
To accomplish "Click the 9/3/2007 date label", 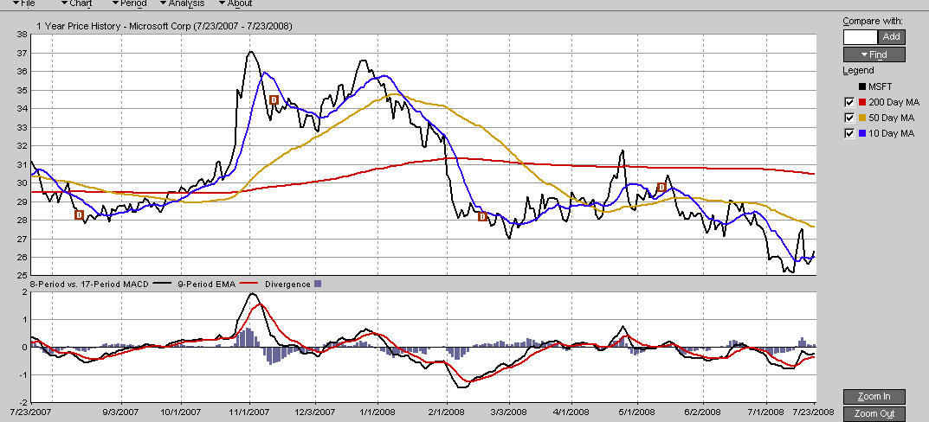I will tap(121, 412).
